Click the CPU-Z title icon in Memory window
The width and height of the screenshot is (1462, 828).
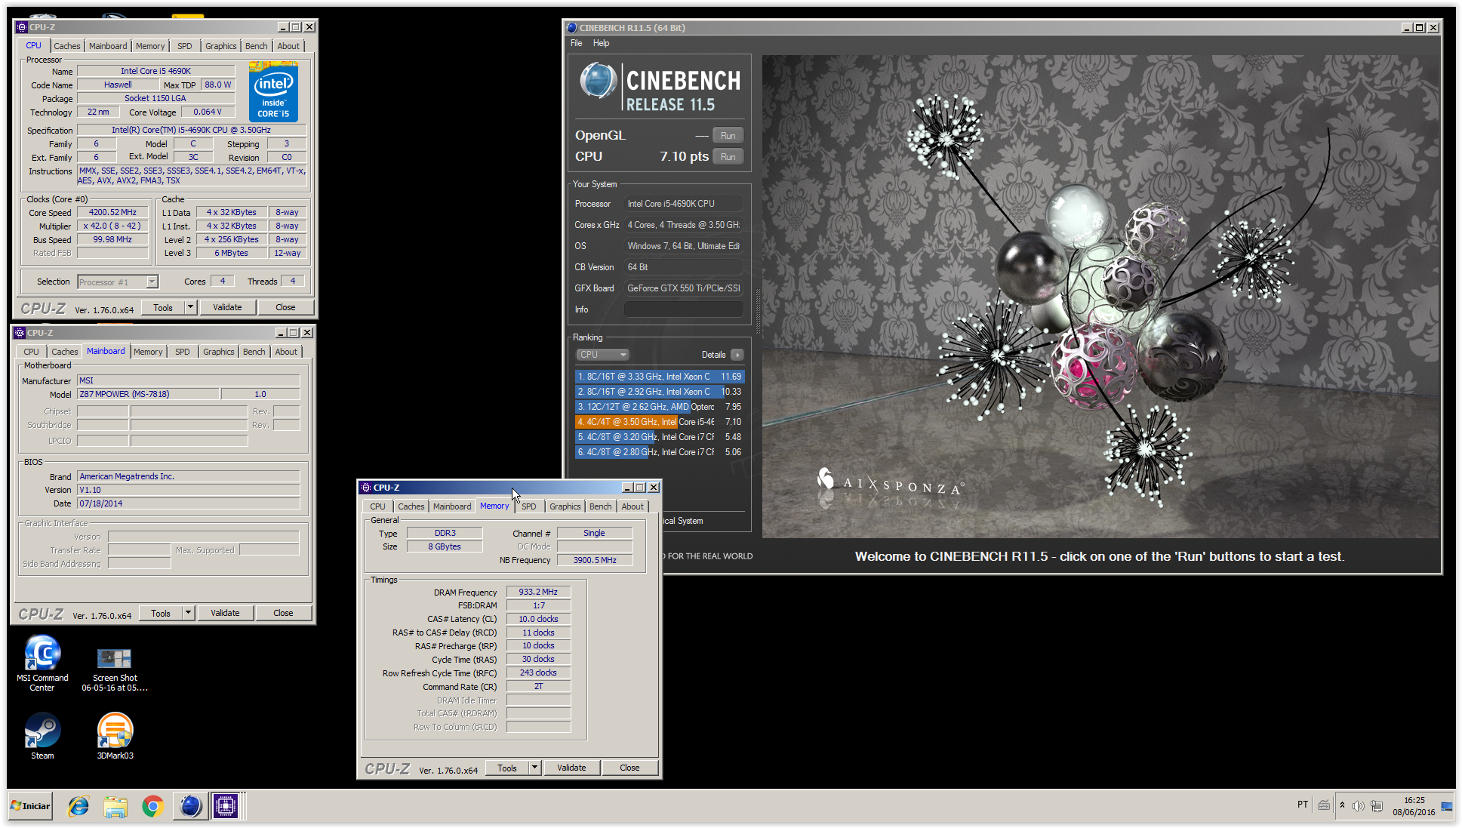pos(366,488)
